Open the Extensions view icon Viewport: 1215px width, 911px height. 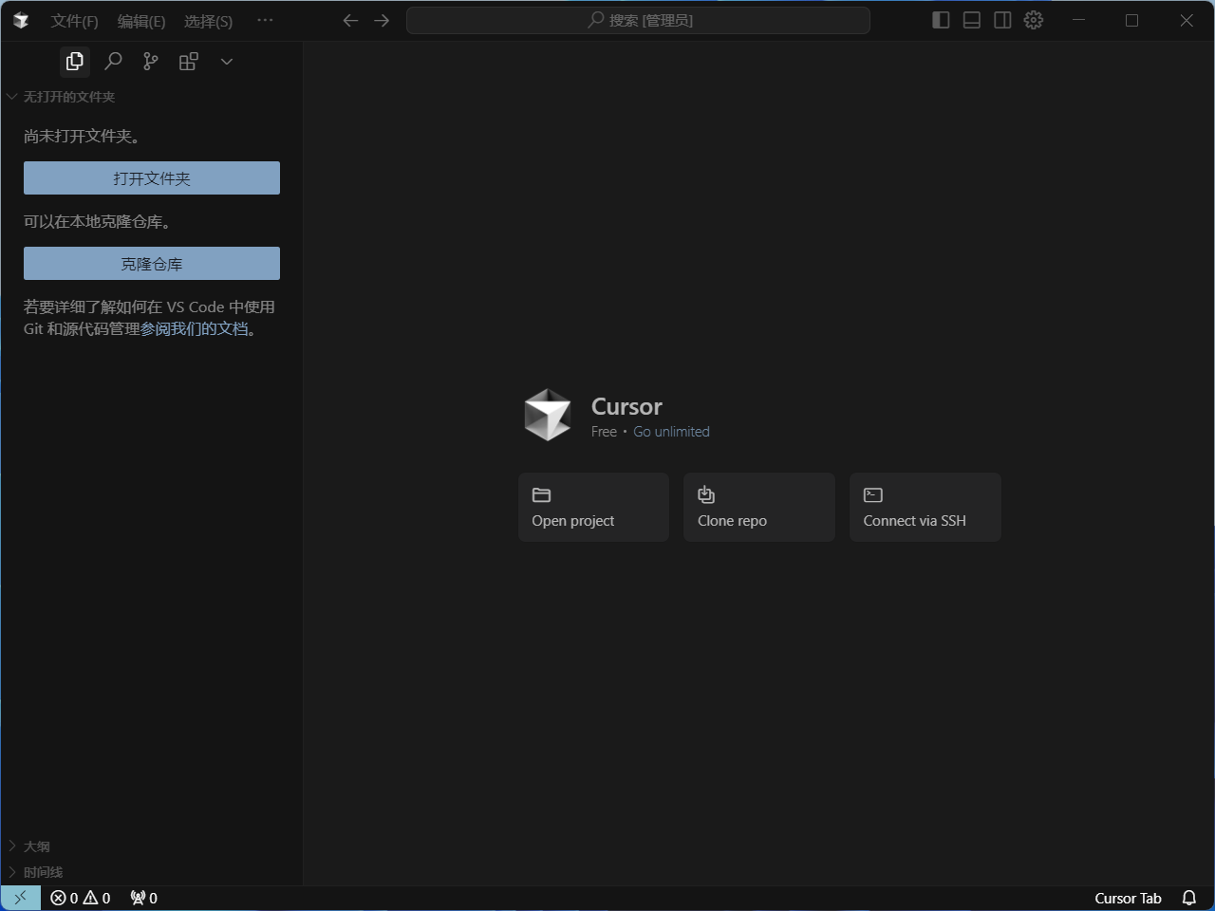(x=189, y=62)
